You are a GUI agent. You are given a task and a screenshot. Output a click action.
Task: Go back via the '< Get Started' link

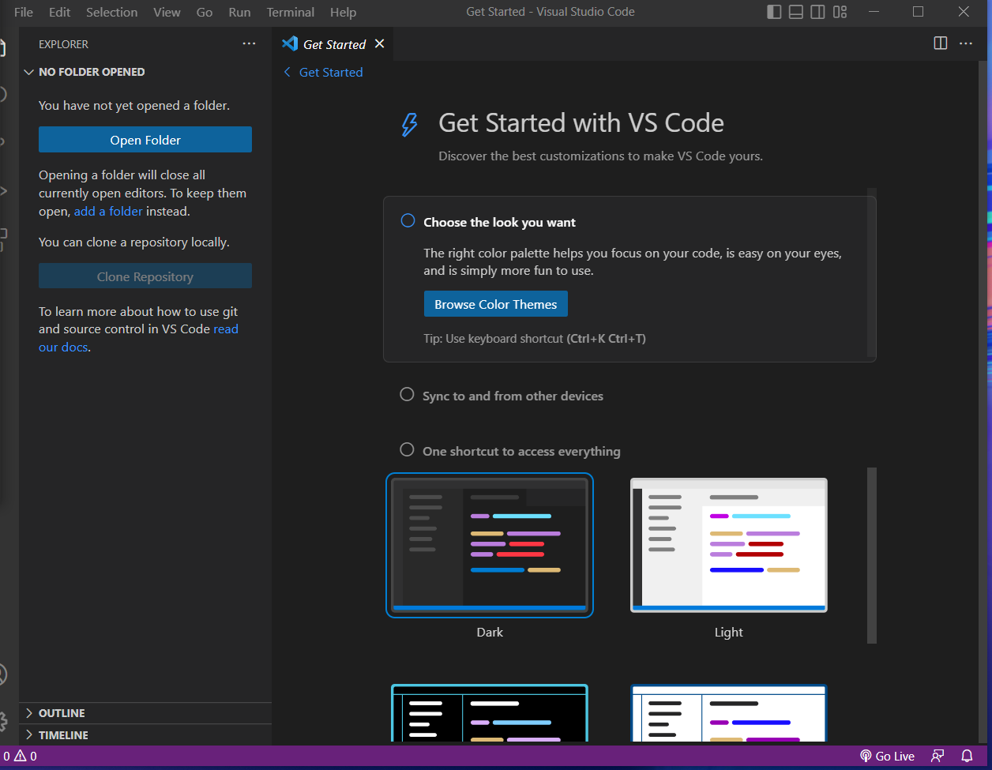pos(323,72)
